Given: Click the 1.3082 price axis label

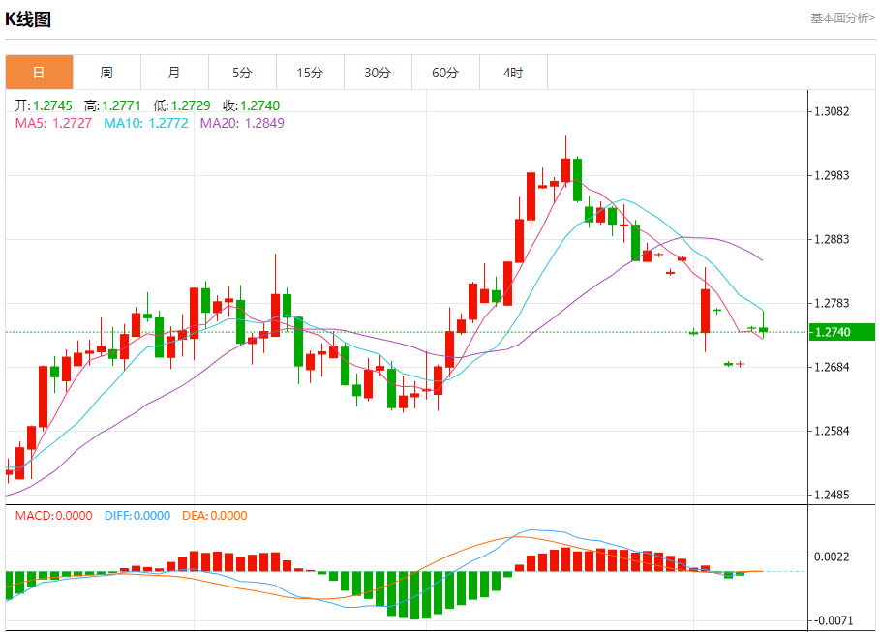Looking at the screenshot, I should [832, 111].
